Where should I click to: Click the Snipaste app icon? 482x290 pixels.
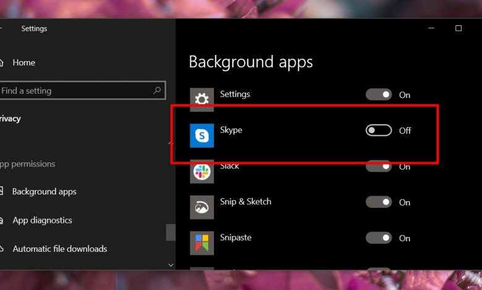201,243
